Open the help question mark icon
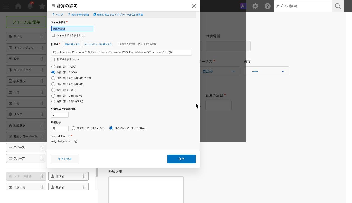Image resolution: width=352 pixels, height=203 pixels. pyautogui.click(x=268, y=6)
